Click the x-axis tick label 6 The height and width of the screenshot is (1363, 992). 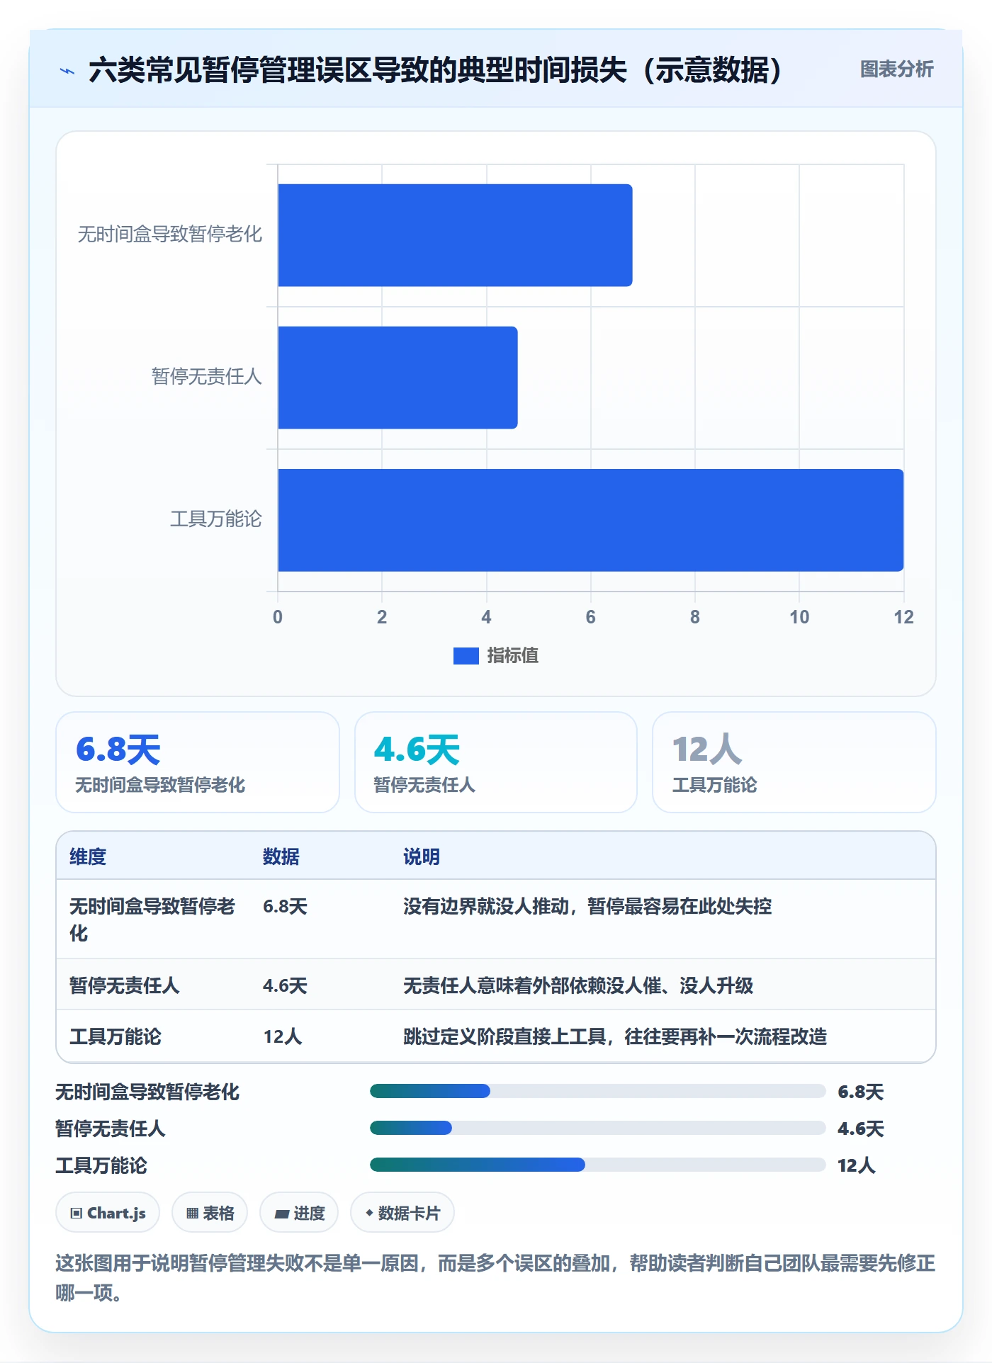[x=590, y=617]
